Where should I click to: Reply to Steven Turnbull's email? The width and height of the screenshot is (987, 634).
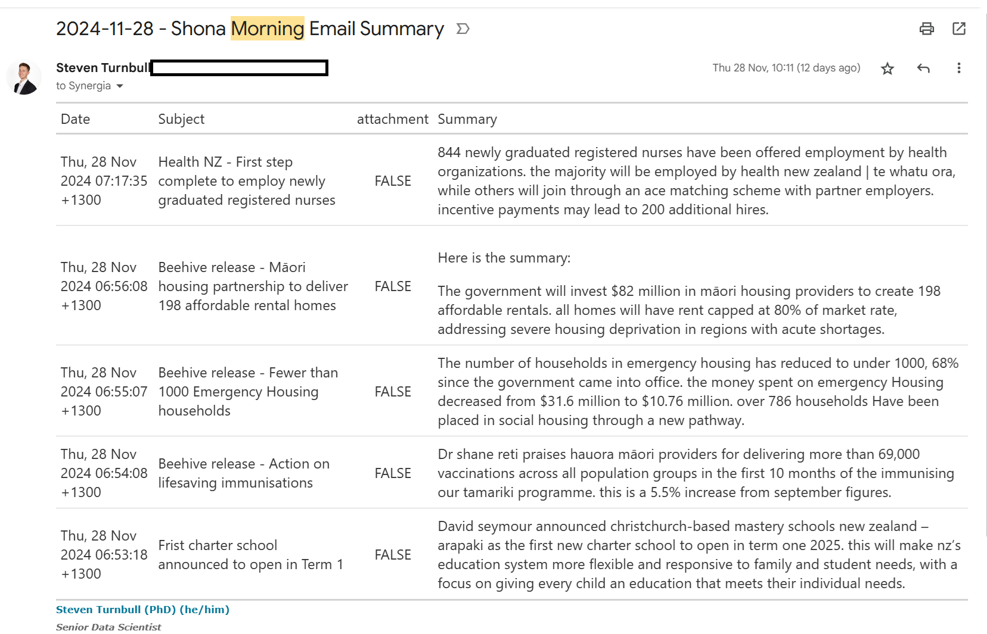[x=923, y=68]
